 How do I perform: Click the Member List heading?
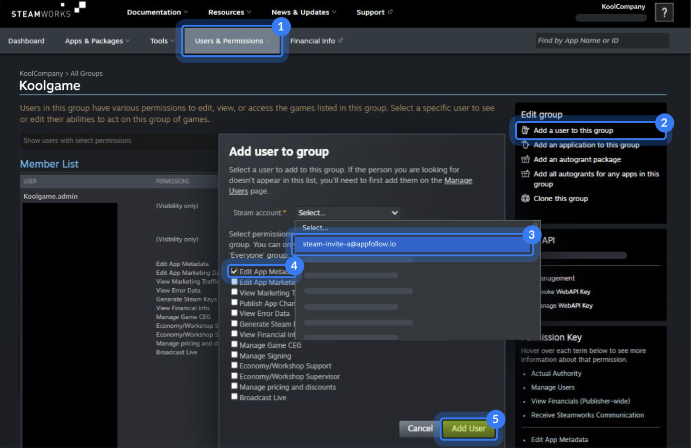click(49, 164)
